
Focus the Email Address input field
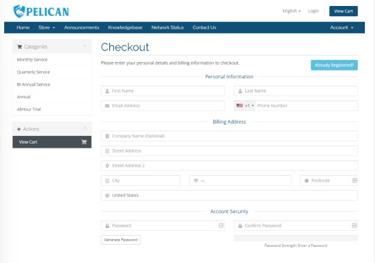(164, 106)
